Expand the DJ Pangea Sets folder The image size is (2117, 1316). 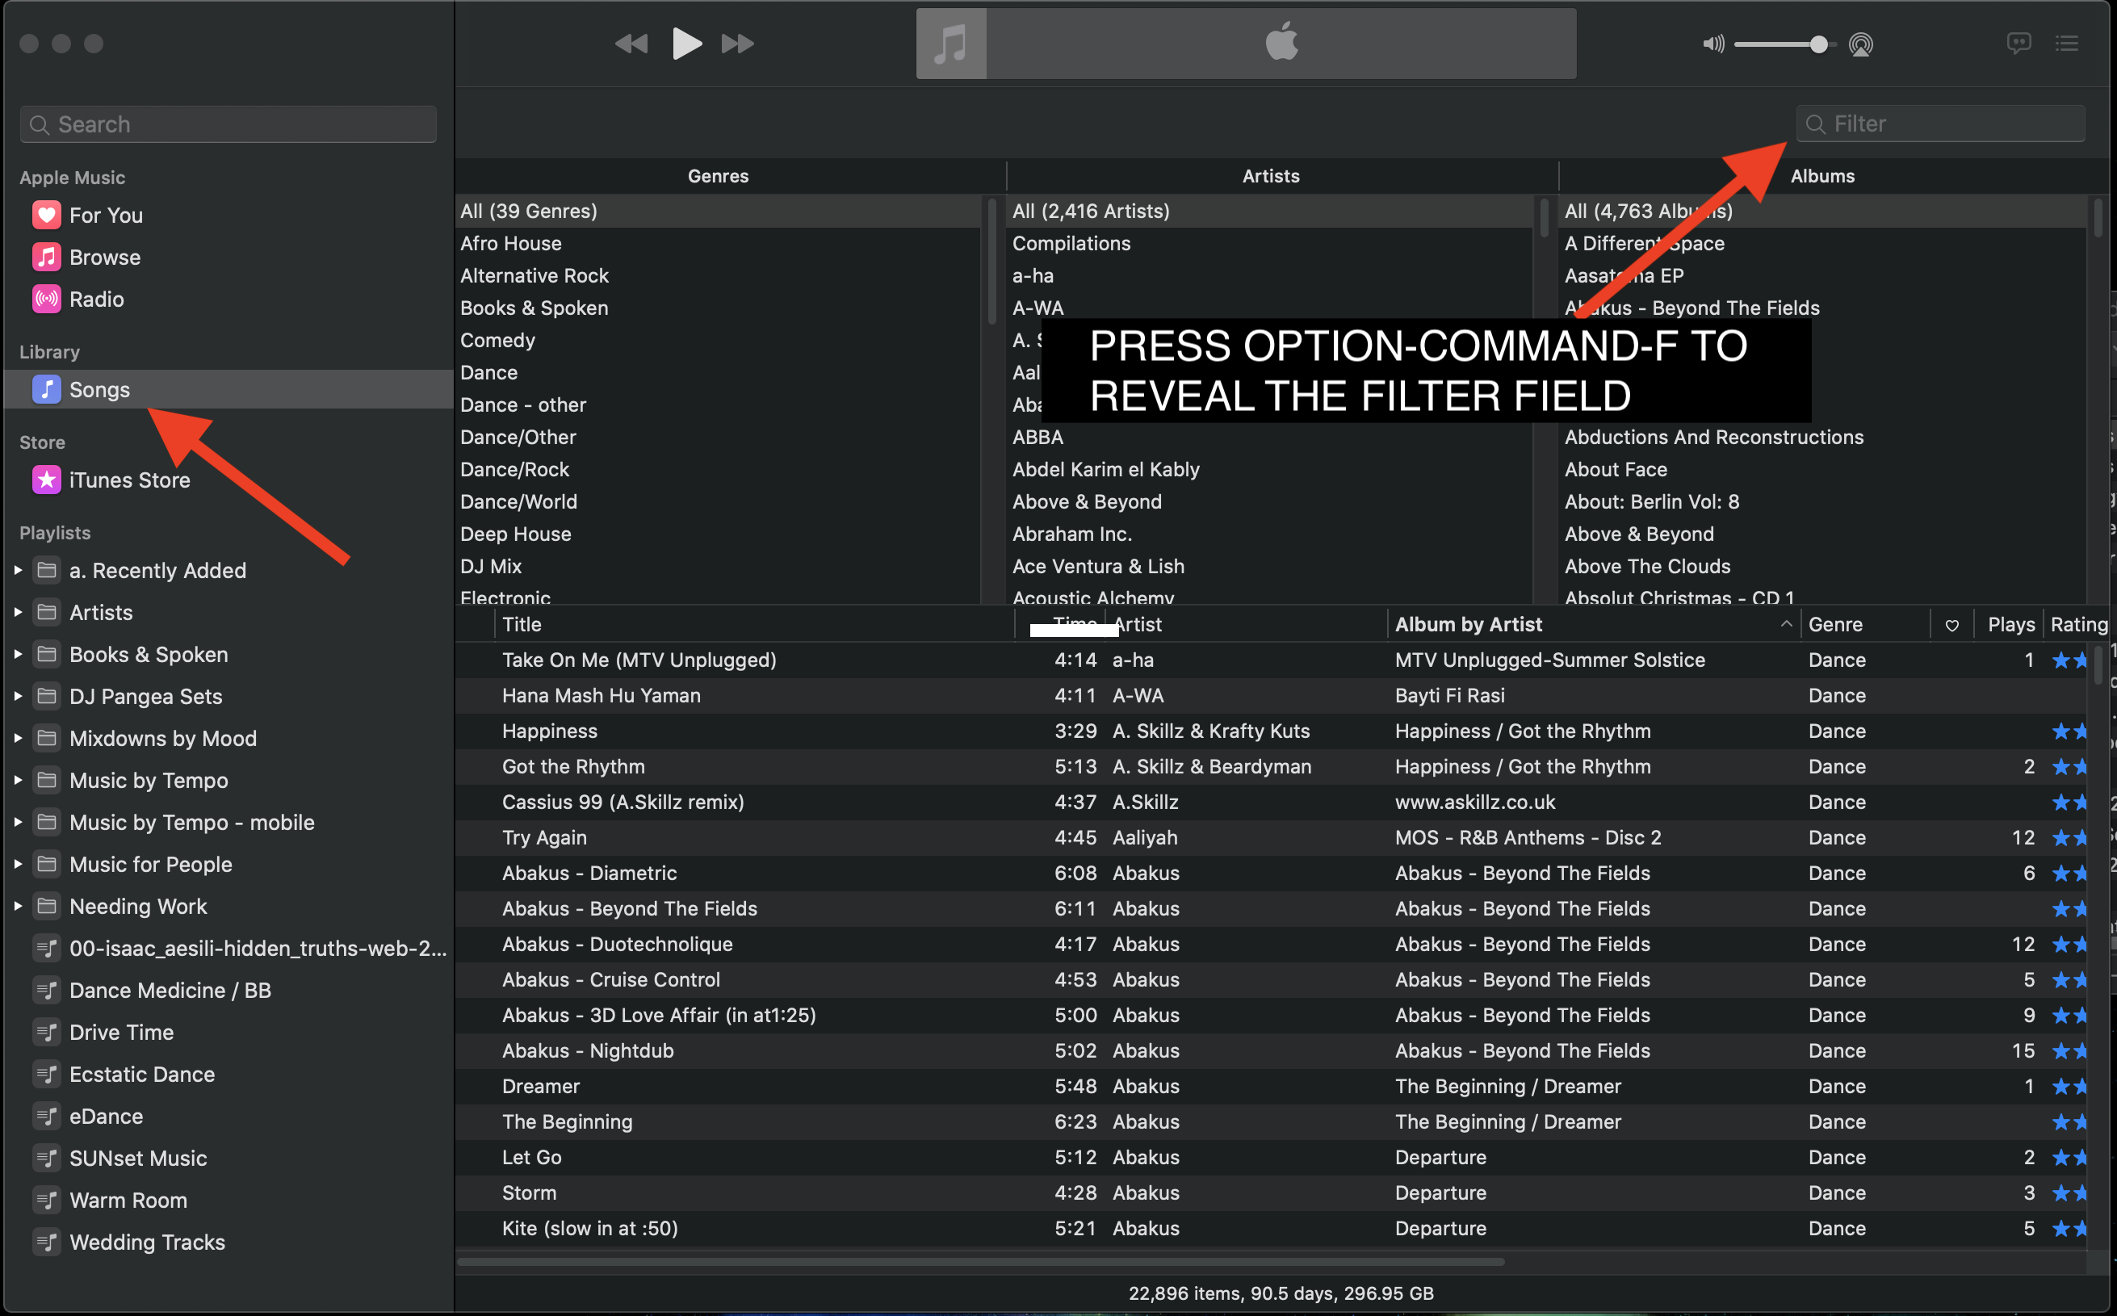pos(19,696)
